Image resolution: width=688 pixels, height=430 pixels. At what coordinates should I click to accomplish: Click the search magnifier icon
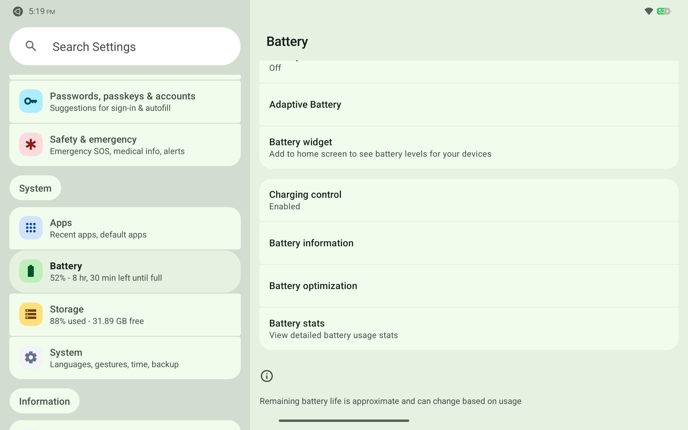pos(31,46)
